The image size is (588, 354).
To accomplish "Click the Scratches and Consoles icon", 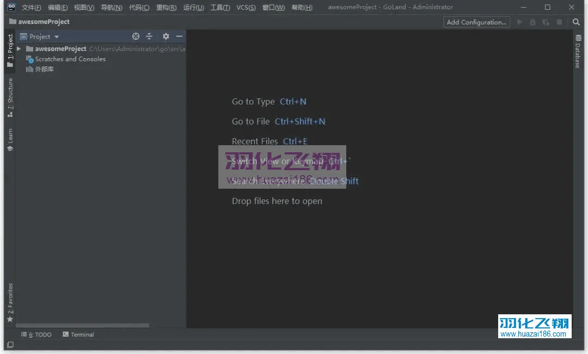I will pyautogui.click(x=29, y=59).
